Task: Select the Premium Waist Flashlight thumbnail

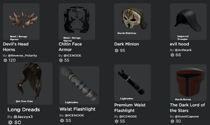Action: [x=132, y=83]
